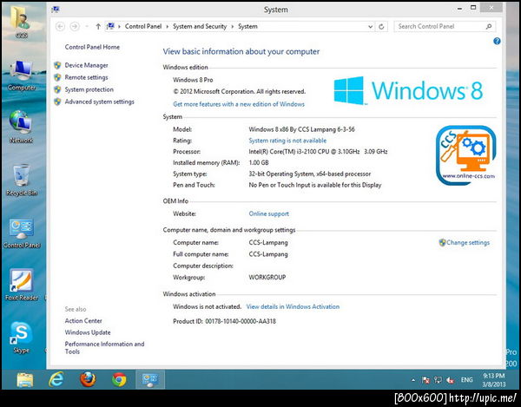Expand the System and Security breadcrumb chevron
The width and height of the screenshot is (521, 407).
(x=232, y=27)
